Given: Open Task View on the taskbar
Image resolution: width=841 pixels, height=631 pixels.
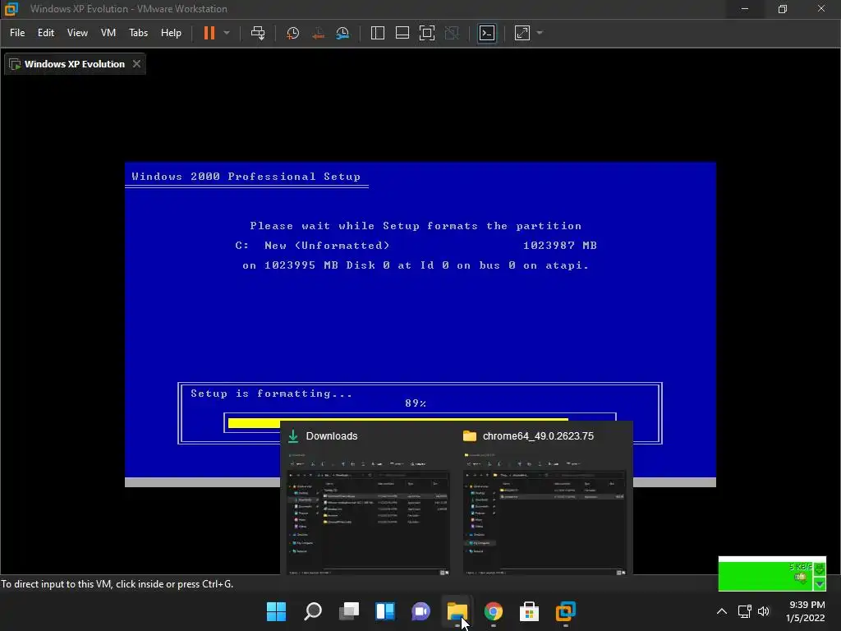Looking at the screenshot, I should pos(348,611).
